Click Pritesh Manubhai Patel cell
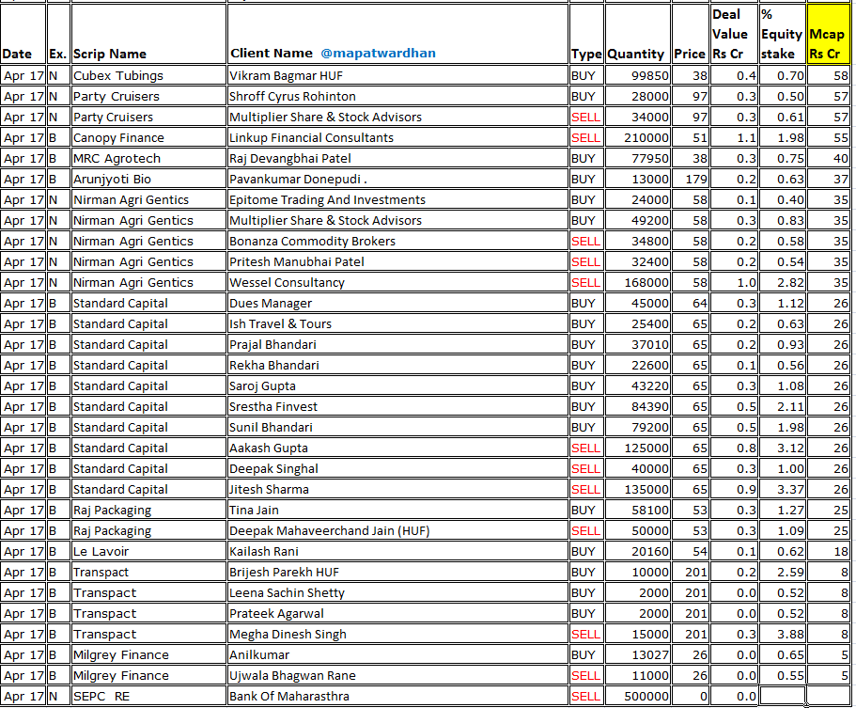The width and height of the screenshot is (856, 708). 397,261
